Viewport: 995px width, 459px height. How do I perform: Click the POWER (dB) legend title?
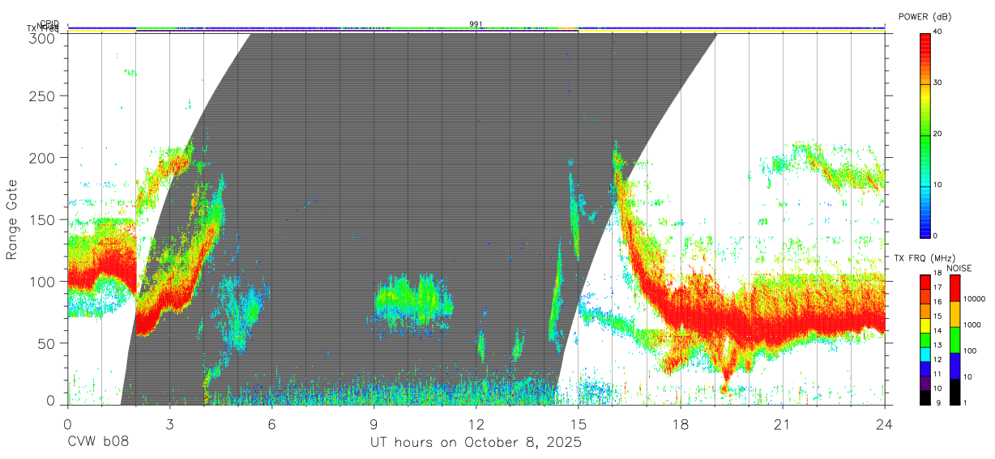(926, 17)
